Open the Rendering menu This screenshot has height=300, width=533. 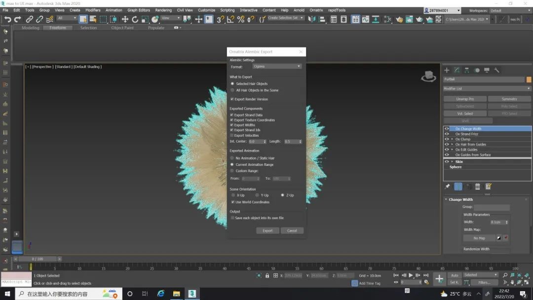pyautogui.click(x=163, y=10)
